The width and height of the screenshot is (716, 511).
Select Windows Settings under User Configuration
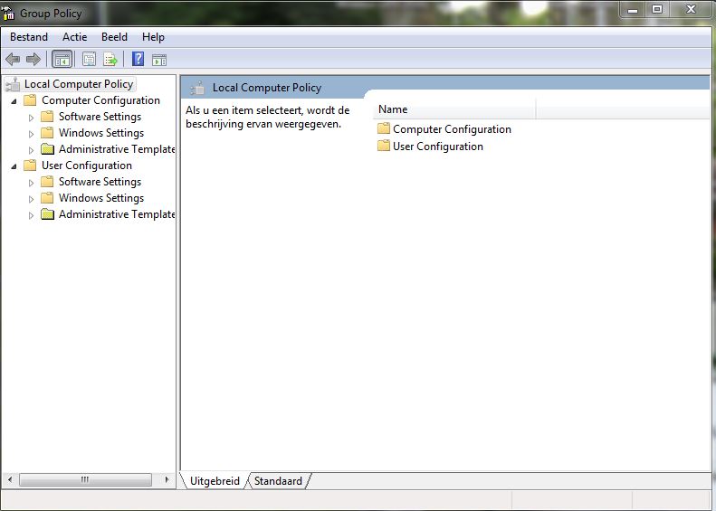click(101, 198)
